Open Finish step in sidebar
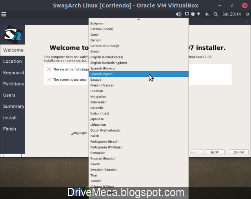Screen dimensions: 251x199 coord(13,129)
